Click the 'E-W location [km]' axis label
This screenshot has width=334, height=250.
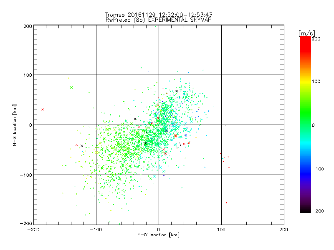[x=158, y=235]
